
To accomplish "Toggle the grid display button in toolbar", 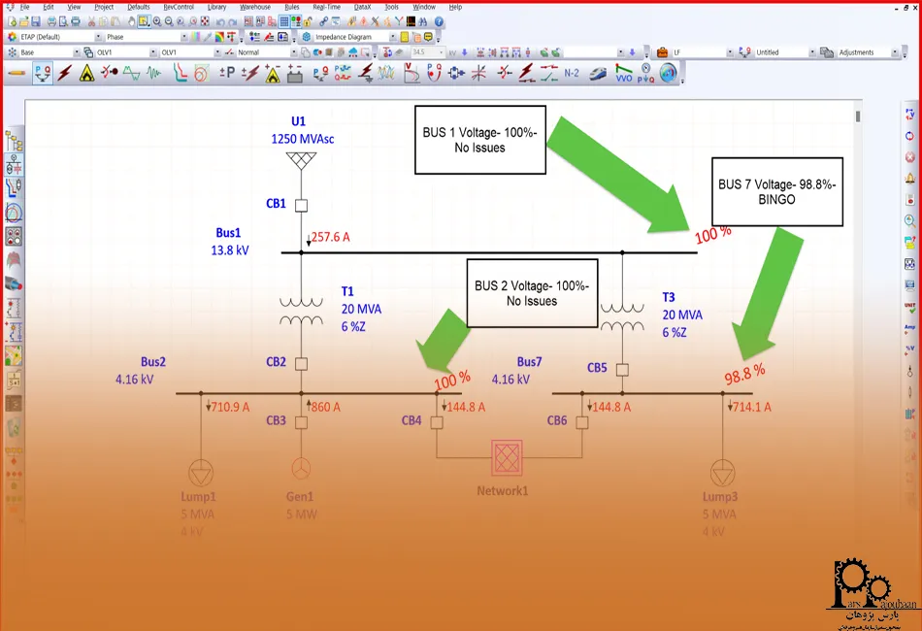I will point(284,21).
